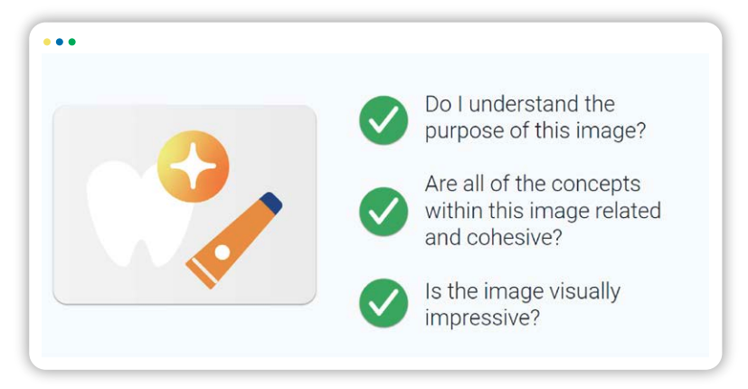Toggle the checkmark beside visually impressive question
748x389 pixels.
pyautogui.click(x=383, y=303)
